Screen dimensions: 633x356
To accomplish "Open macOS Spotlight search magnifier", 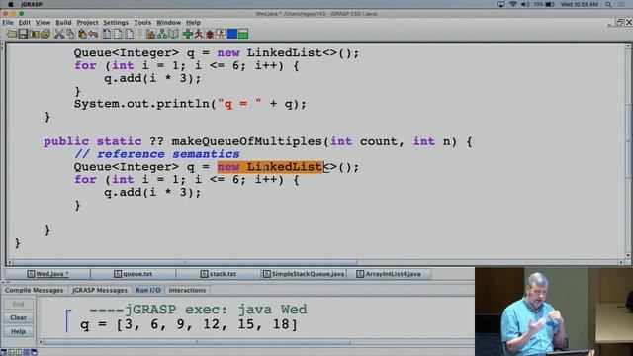I will click(608, 4).
